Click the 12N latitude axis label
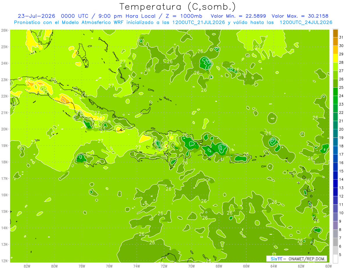 tap(4, 261)
